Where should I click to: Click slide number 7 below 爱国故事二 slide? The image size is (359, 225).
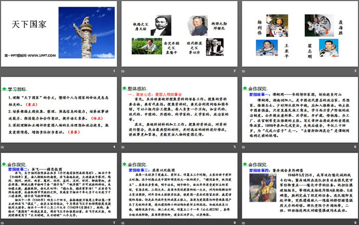coord(114,223)
